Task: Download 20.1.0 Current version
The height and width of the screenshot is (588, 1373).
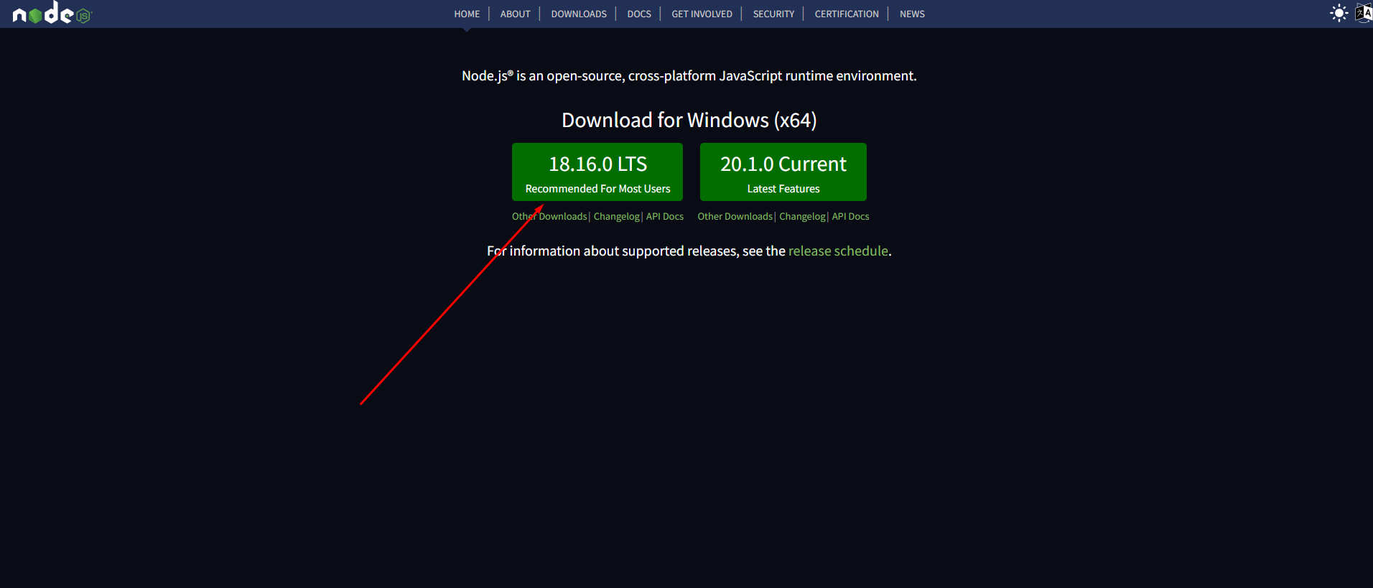Action: 783,172
